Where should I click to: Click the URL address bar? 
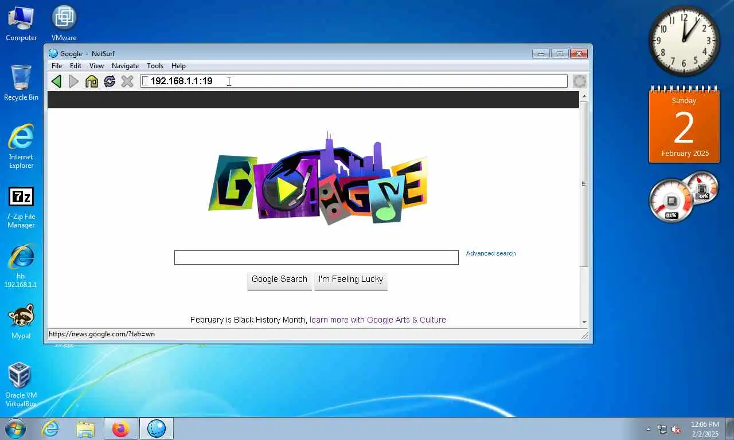pos(354,81)
